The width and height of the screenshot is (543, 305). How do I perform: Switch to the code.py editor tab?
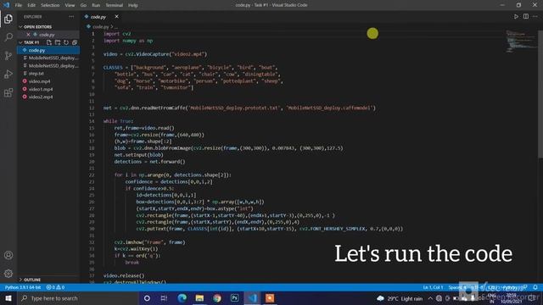[x=98, y=17]
